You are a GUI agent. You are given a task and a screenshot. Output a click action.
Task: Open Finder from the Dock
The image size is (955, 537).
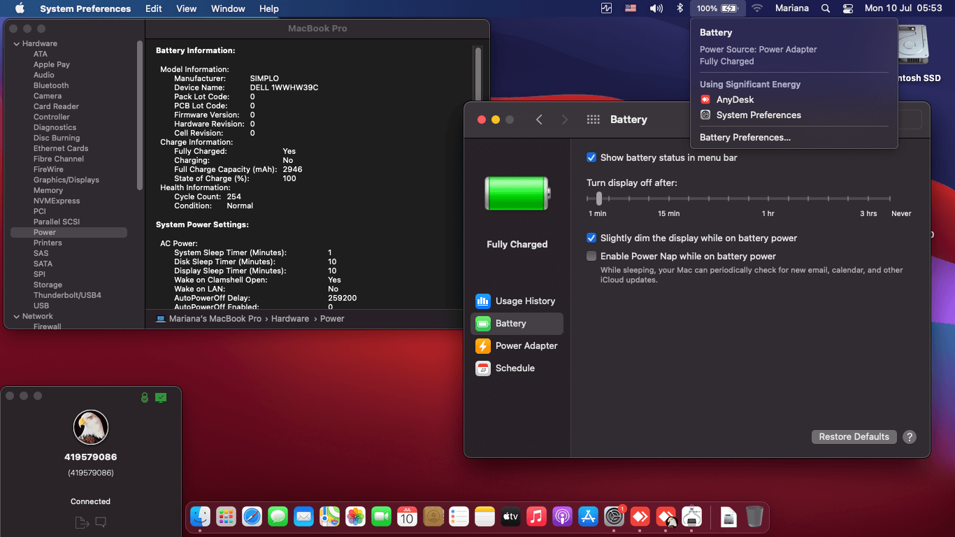tap(201, 517)
